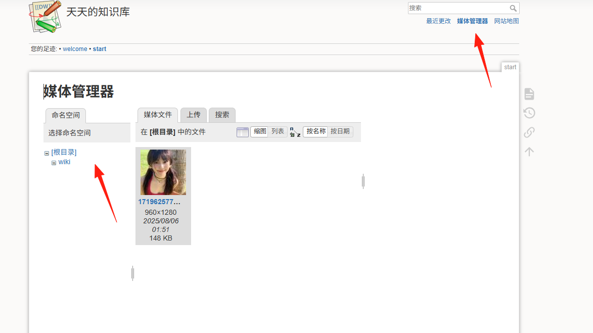Go to welcome breadcrumb page

click(75, 49)
